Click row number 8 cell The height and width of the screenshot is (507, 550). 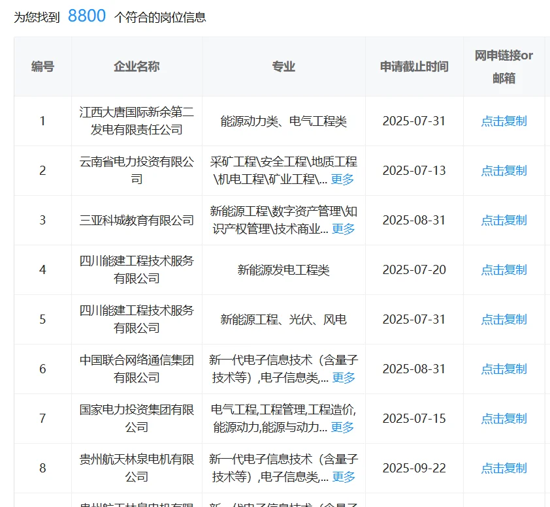(42, 468)
